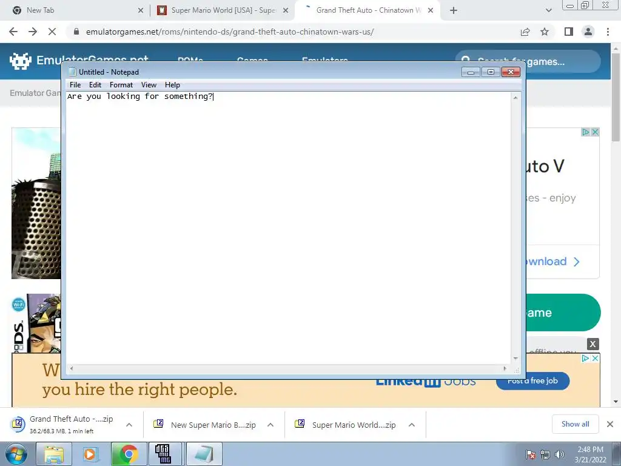The height and width of the screenshot is (466, 621).
Task: Open Windows Explorer from taskbar
Action: click(54, 454)
